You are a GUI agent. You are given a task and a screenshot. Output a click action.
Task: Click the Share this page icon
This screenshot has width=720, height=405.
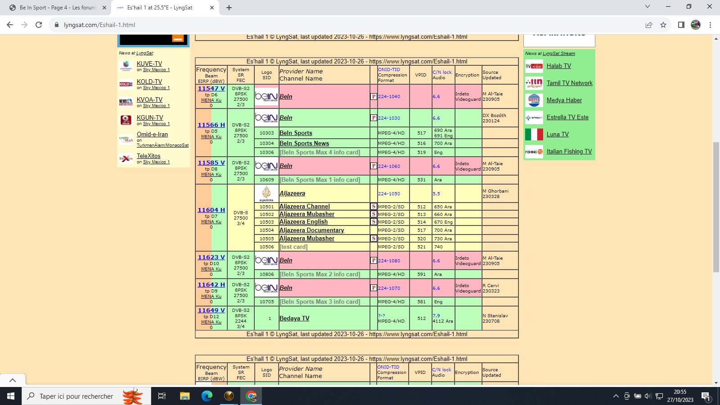[648, 25]
